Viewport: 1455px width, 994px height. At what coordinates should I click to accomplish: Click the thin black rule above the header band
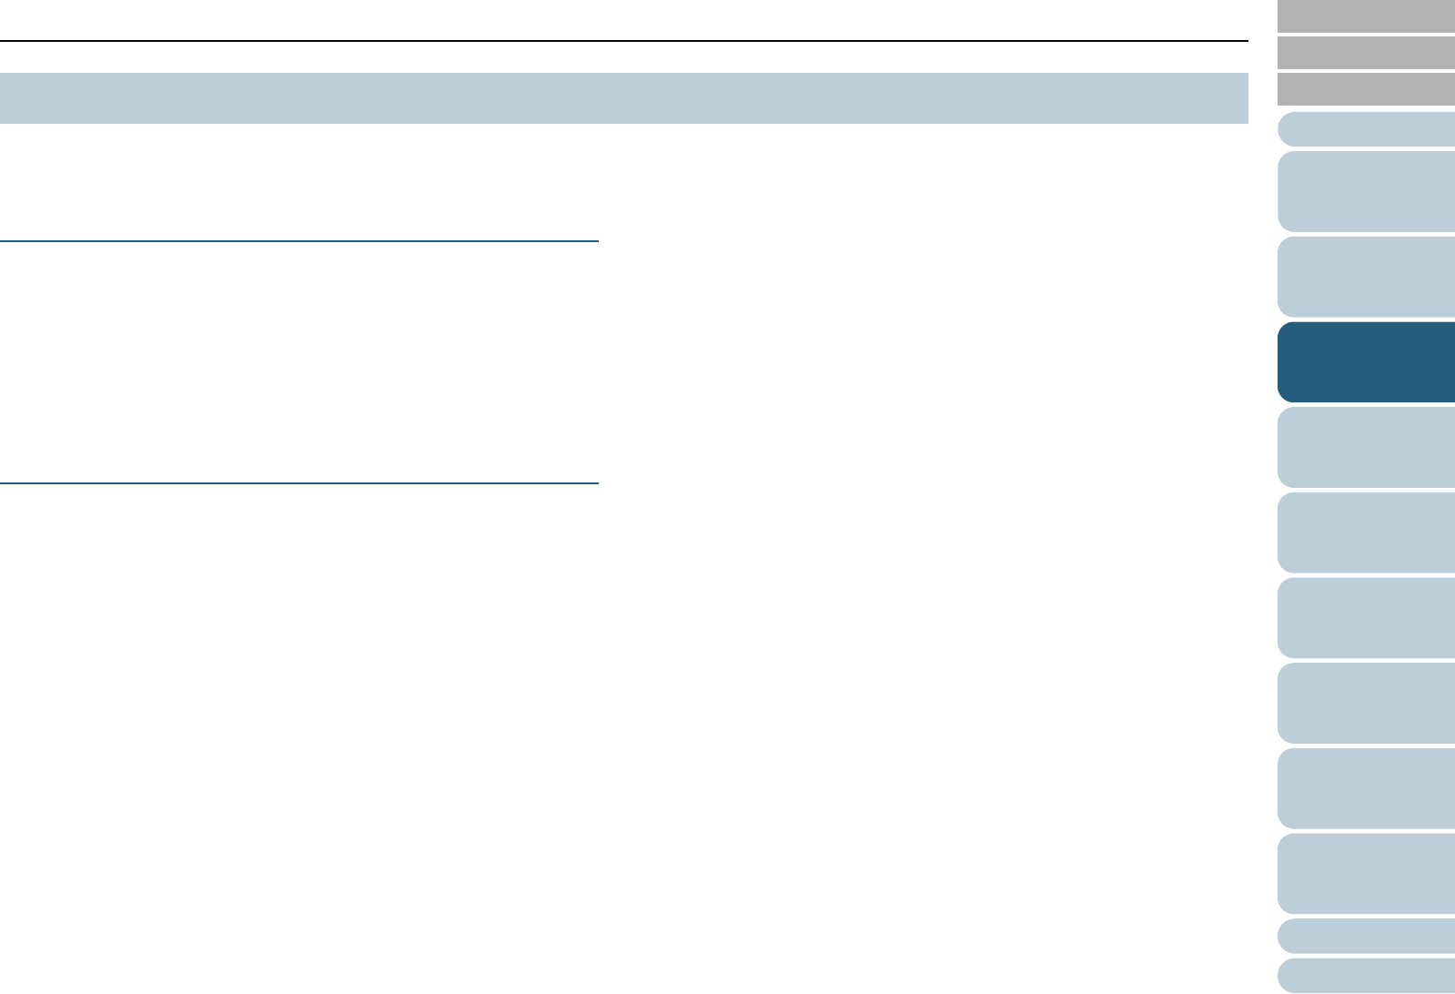pos(623,41)
